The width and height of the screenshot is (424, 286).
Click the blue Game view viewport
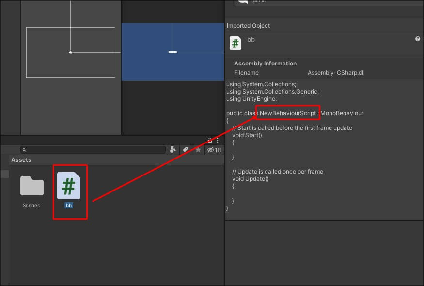tap(173, 52)
